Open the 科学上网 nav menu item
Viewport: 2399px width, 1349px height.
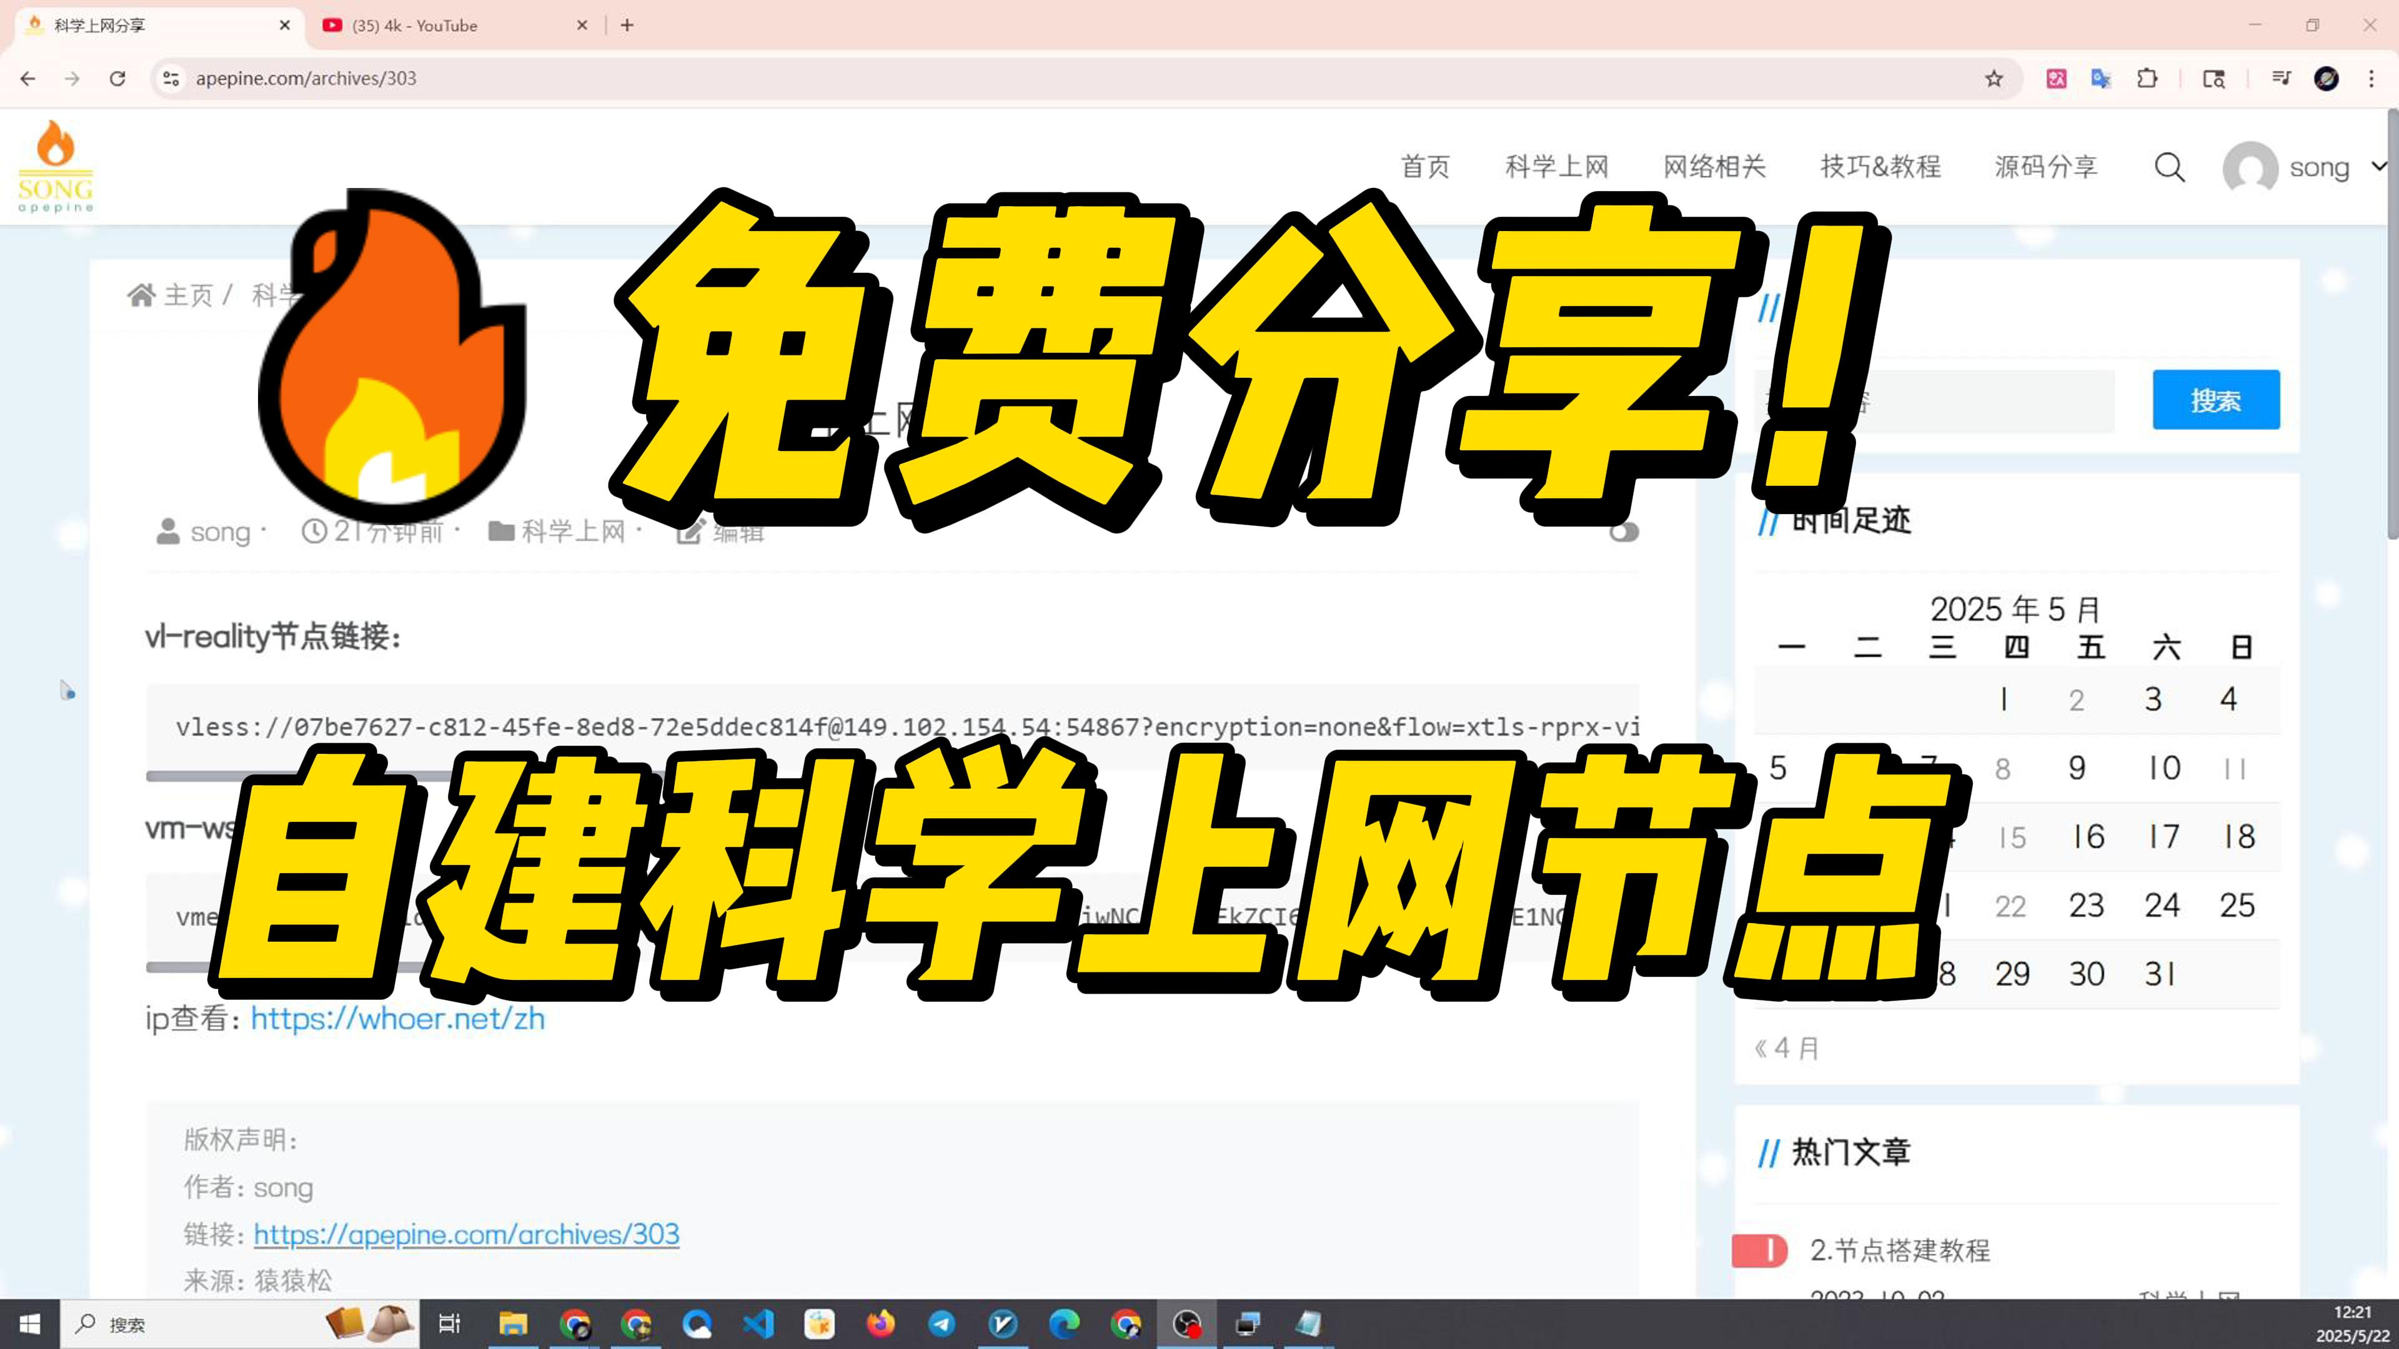(1556, 167)
